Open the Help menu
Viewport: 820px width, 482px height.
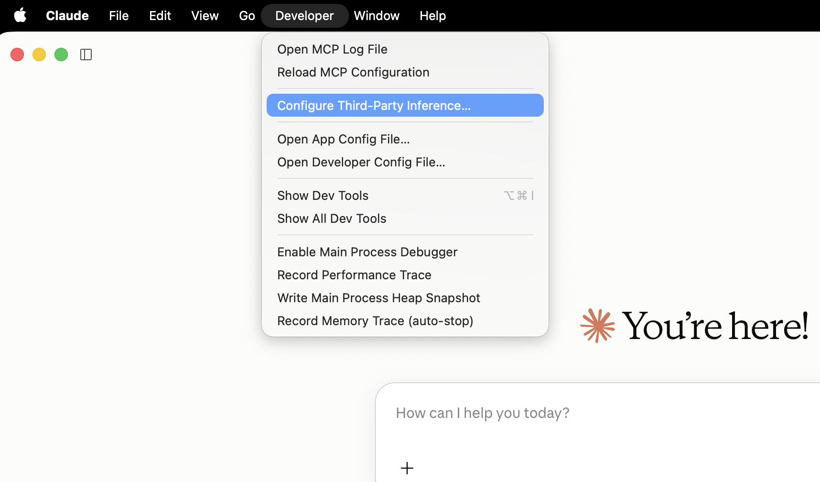point(433,16)
